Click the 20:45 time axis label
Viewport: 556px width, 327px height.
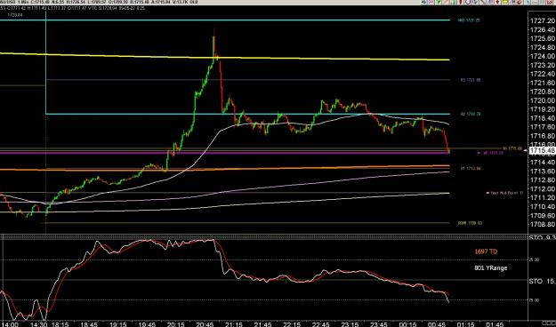205,324
